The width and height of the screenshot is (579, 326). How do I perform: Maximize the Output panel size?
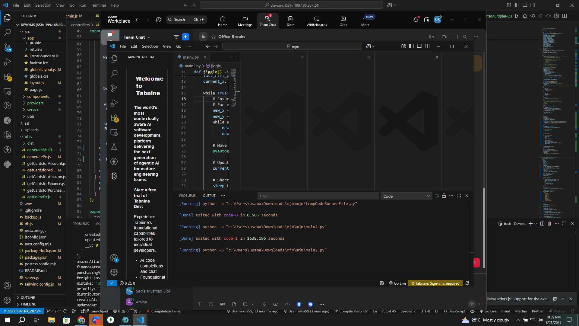click(x=459, y=196)
